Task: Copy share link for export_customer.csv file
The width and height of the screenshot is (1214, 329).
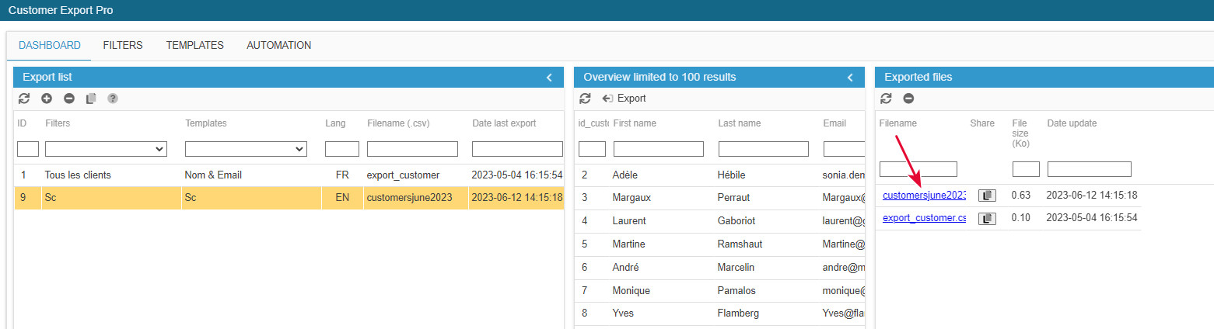Action: click(x=987, y=219)
